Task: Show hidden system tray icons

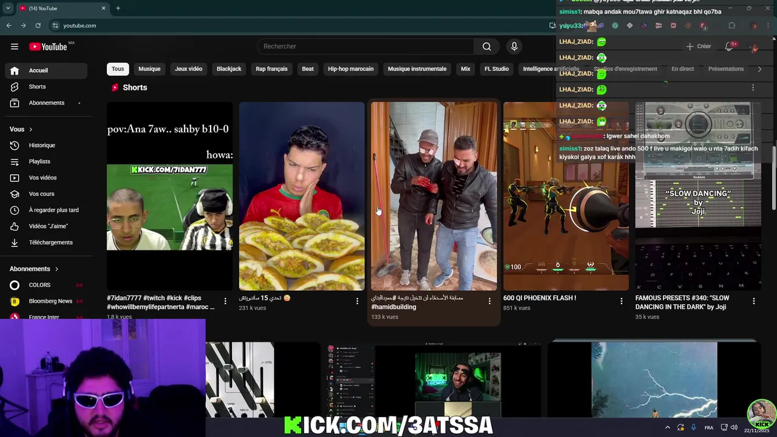Action: point(667,427)
